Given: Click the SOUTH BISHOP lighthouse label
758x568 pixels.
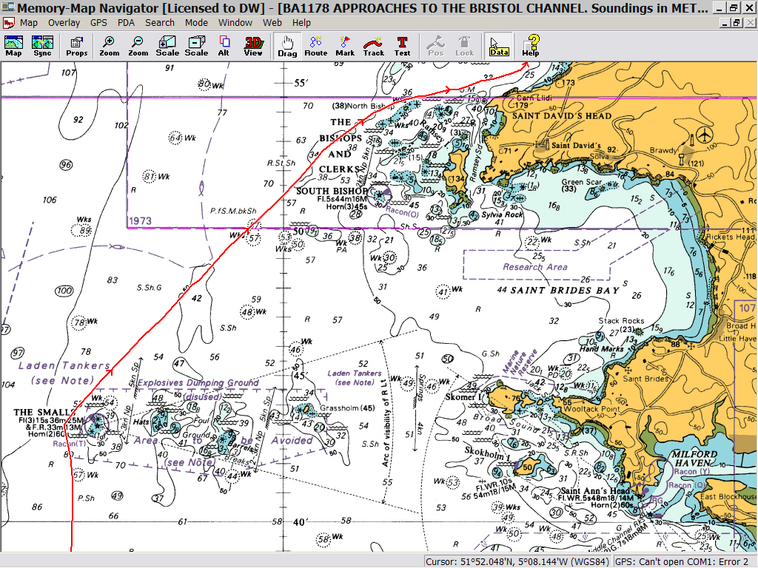Looking at the screenshot, I should (x=332, y=191).
